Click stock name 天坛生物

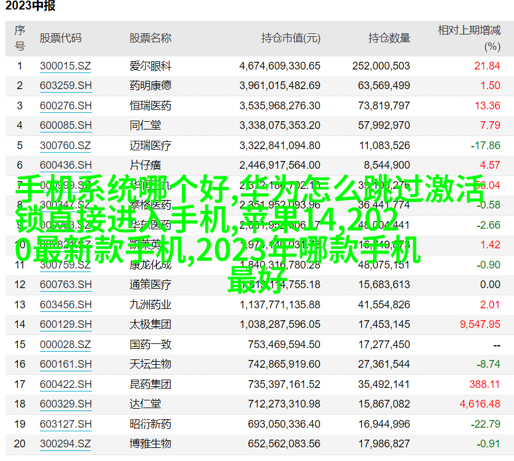click(x=150, y=364)
